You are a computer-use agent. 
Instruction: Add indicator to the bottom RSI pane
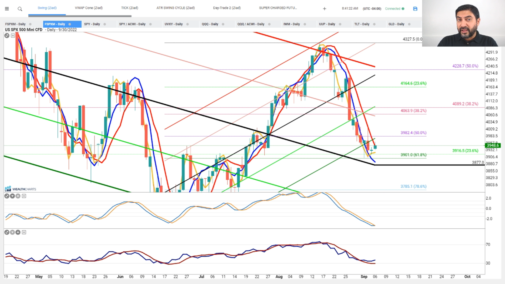pos(24,232)
